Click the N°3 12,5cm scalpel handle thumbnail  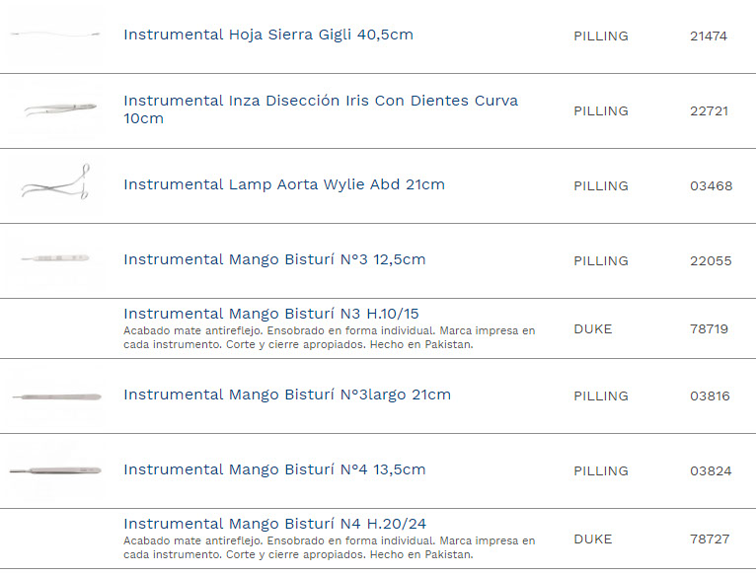[56, 259]
